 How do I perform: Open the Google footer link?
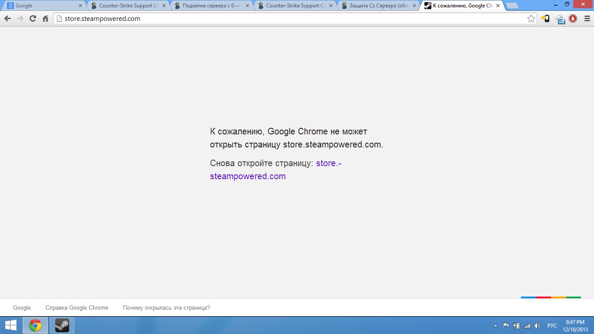point(22,307)
